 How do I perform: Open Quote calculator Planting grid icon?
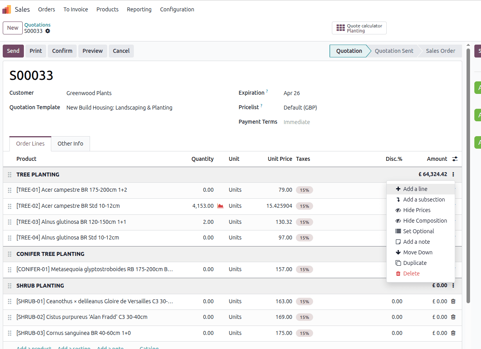pyautogui.click(x=341, y=28)
